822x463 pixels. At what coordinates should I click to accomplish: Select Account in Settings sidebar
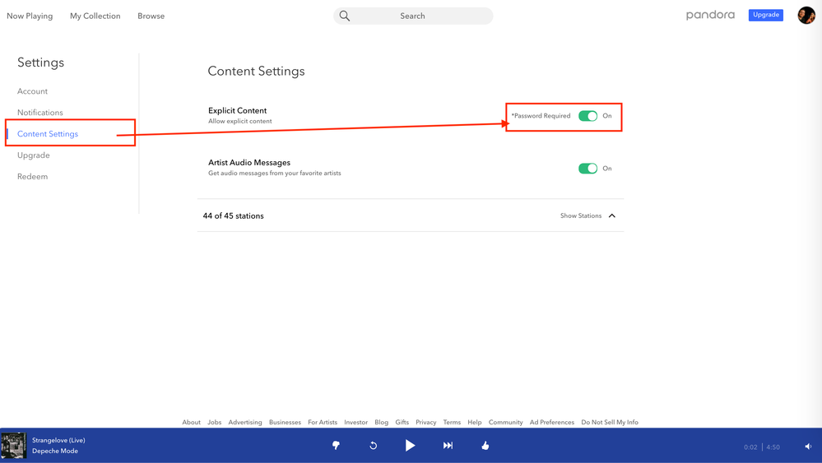pos(32,91)
